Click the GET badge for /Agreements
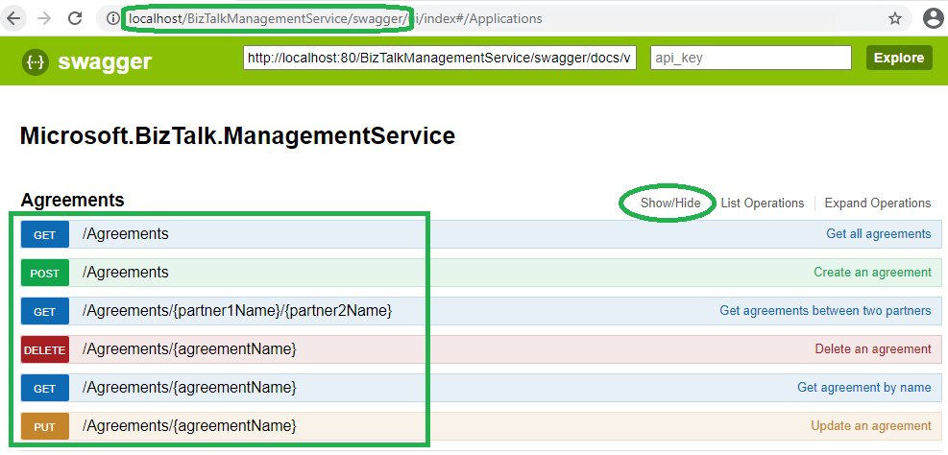This screenshot has height=455, width=948. point(45,235)
